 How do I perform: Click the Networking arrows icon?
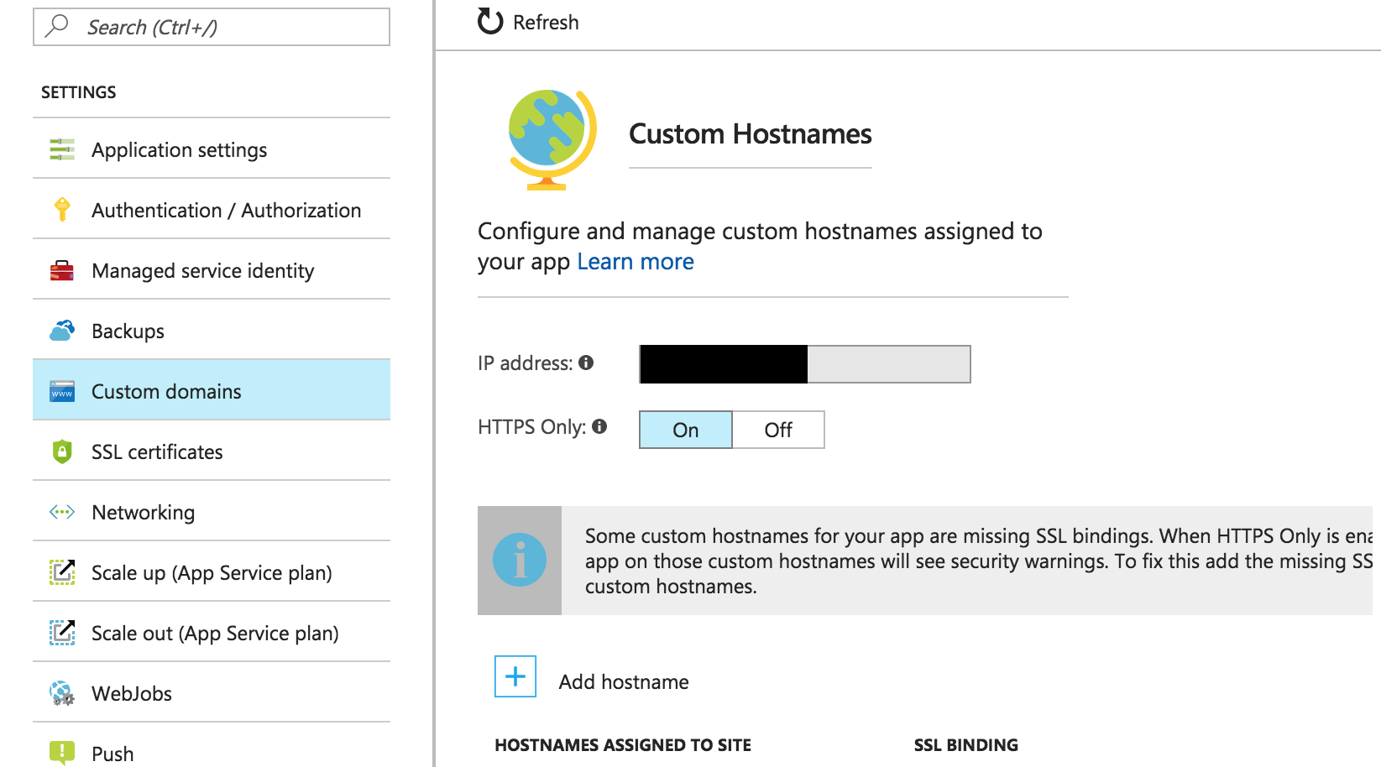(x=62, y=512)
